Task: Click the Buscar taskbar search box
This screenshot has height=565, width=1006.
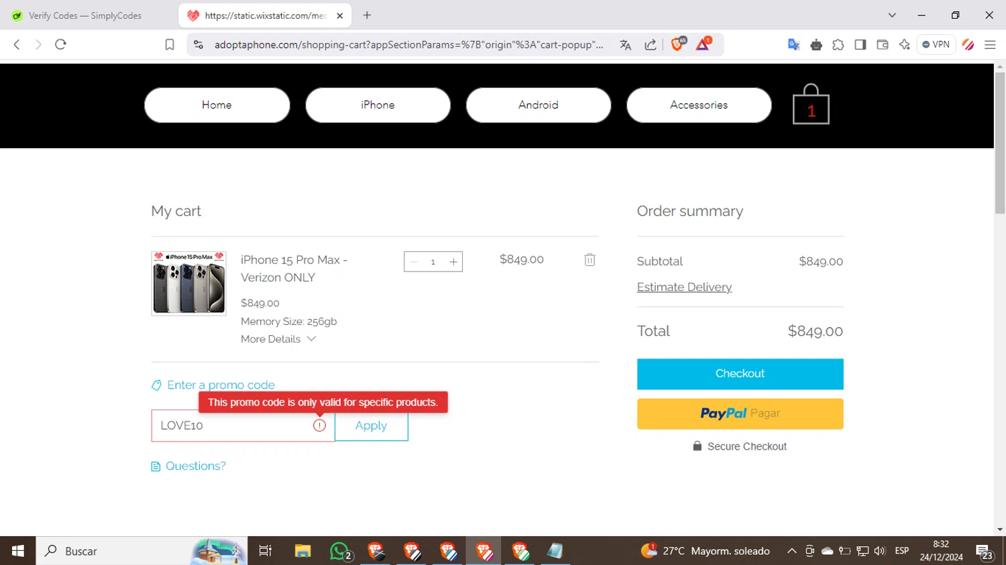Action: pos(142,551)
